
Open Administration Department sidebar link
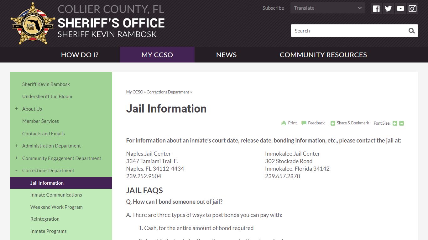51,146
